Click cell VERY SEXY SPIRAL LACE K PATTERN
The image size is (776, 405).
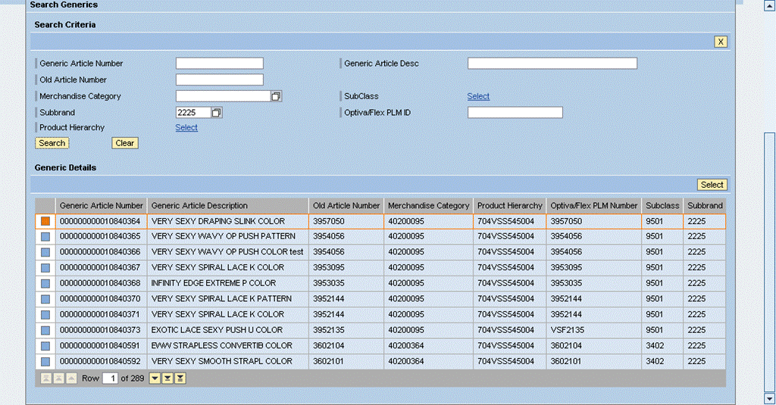pyautogui.click(x=228, y=299)
